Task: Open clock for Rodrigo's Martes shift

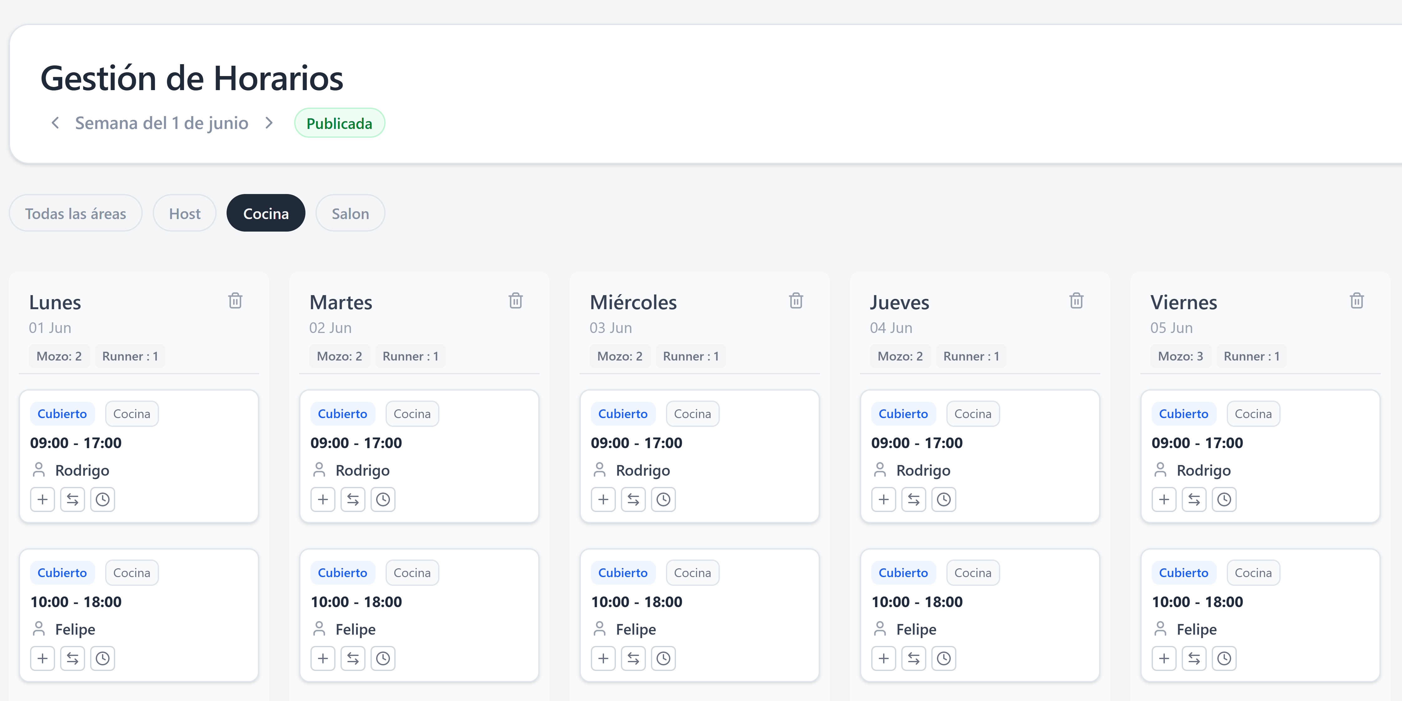Action: [x=383, y=499]
